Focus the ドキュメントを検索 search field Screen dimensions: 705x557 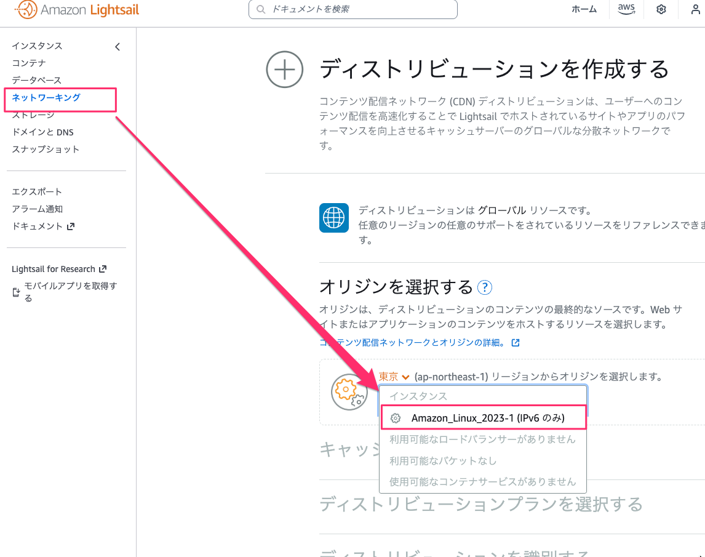click(x=353, y=9)
